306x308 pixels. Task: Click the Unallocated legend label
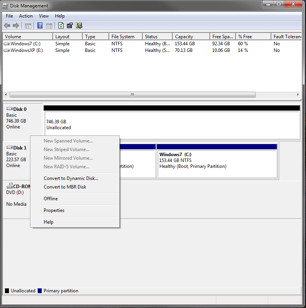coord(23,291)
